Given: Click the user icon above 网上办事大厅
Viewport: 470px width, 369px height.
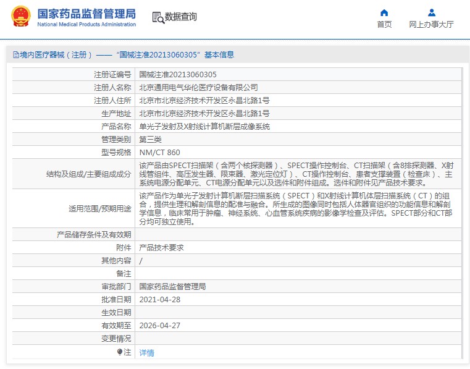Looking at the screenshot, I should click(431, 12).
